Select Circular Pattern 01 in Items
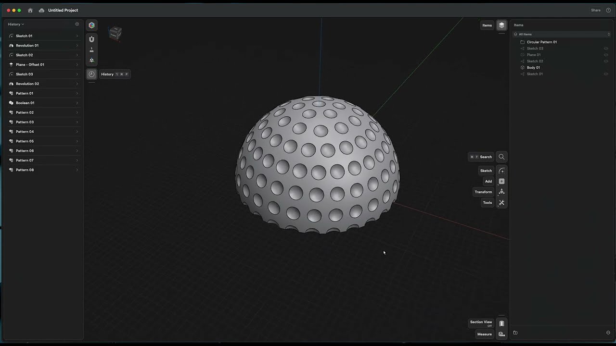 coord(542,42)
